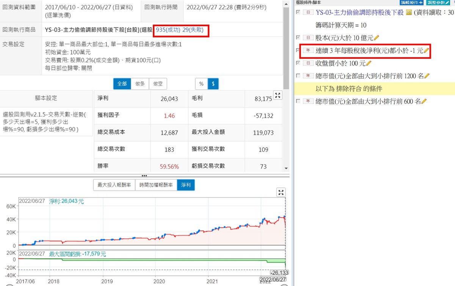The image size is (455, 286).
Task: Edit the 總市值 前 1200 名 condition pencil
Action: click(x=427, y=76)
